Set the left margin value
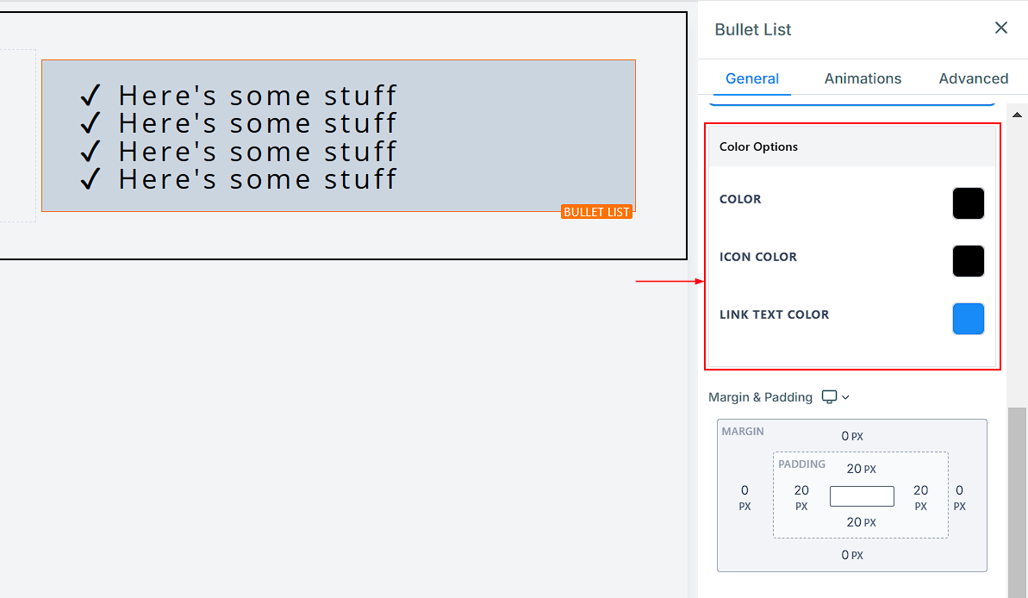Viewport: 1028px width, 598px height. coord(745,491)
